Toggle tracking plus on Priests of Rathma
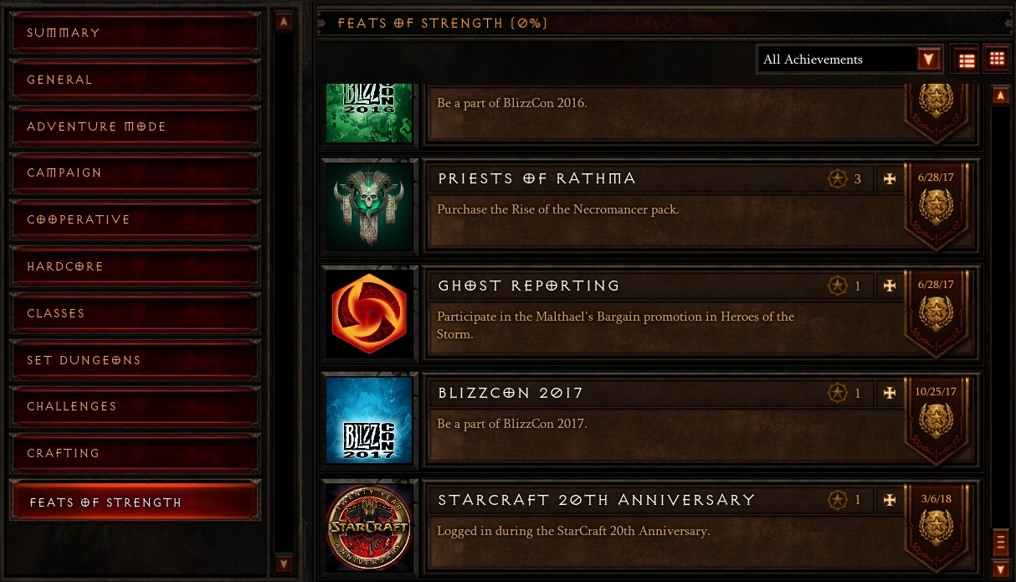 click(x=890, y=178)
